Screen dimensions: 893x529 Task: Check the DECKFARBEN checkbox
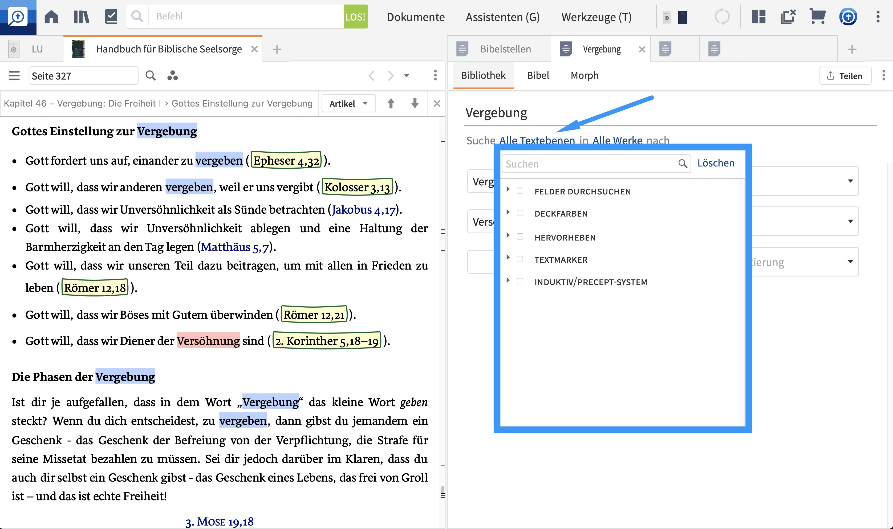tap(520, 213)
